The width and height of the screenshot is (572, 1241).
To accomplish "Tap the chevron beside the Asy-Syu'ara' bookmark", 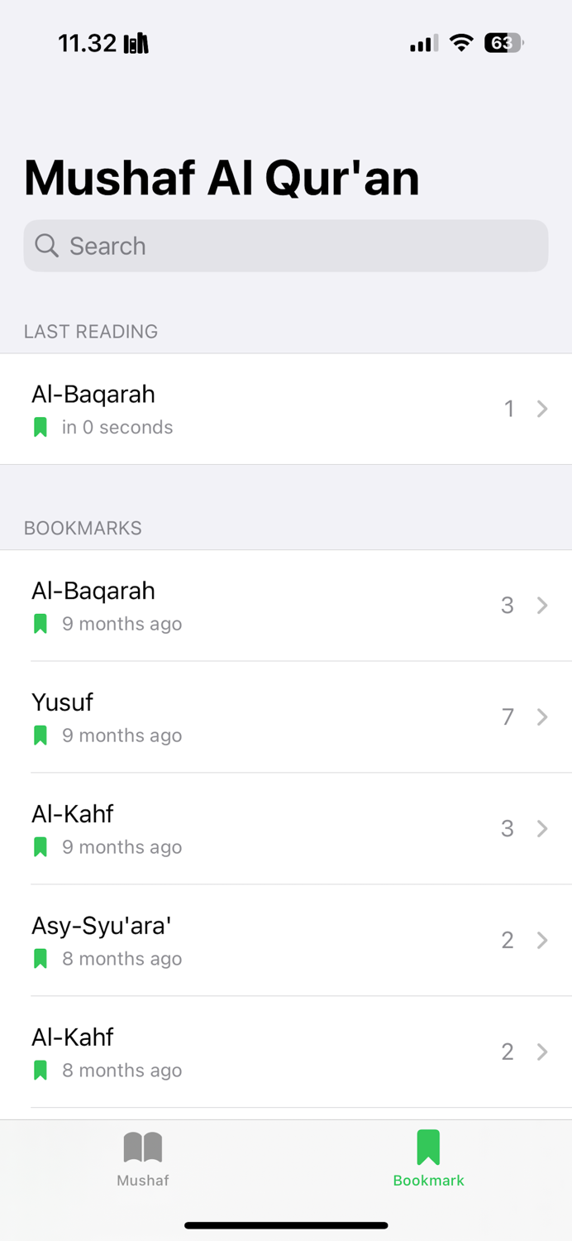I will pos(542,940).
